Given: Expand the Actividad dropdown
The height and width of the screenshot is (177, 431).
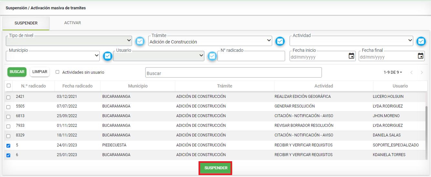Looking at the screenshot, I should [x=351, y=41].
